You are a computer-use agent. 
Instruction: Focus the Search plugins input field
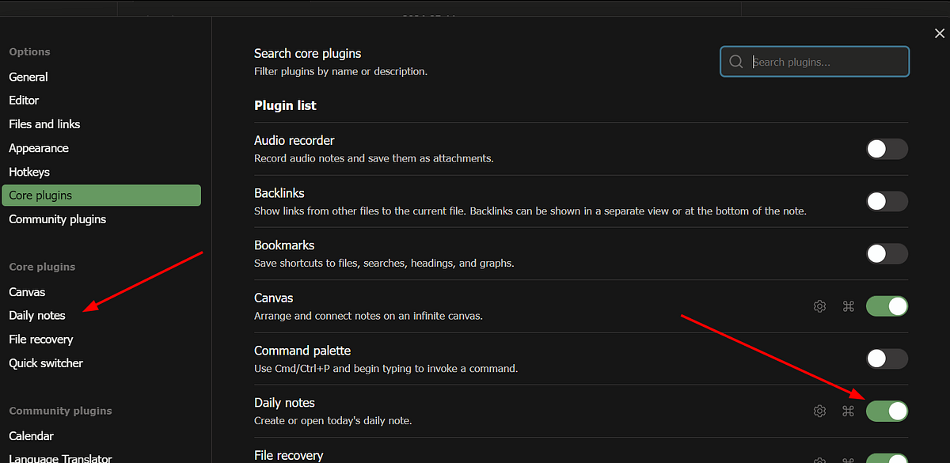pos(815,62)
